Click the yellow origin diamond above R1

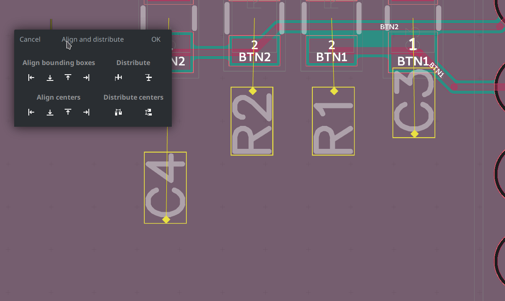pos(334,91)
